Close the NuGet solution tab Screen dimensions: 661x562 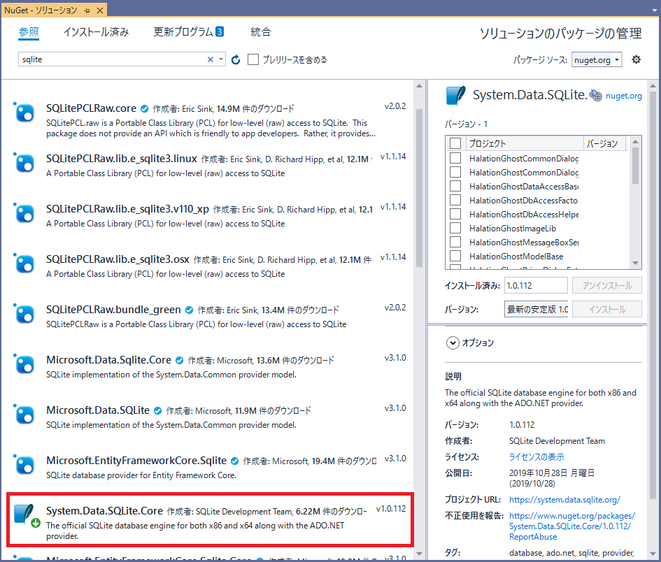(x=100, y=10)
